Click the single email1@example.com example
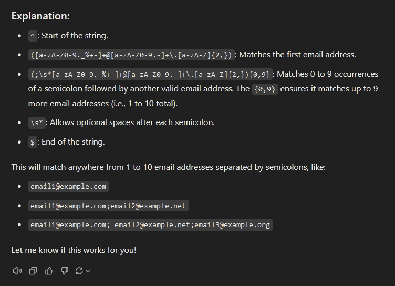 click(68, 187)
